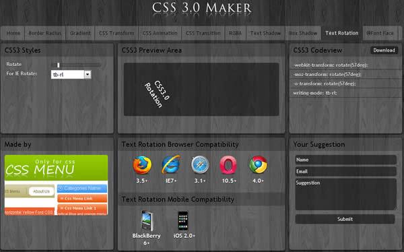The width and height of the screenshot is (404, 252).
Task: Click the 'Text Rotation Browser Compatibility' heading
Action: coord(180,144)
